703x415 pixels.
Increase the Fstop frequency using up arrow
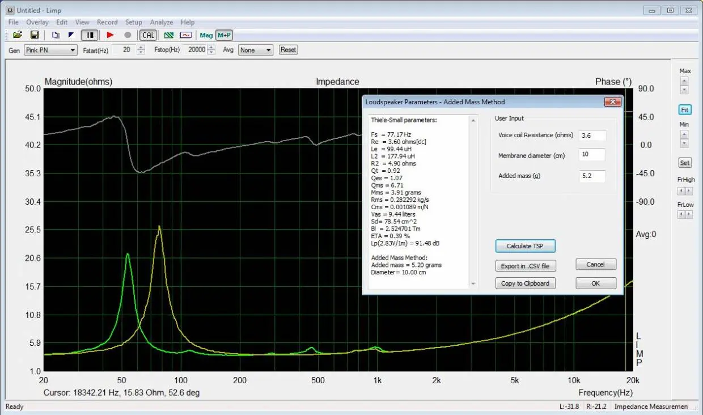[x=211, y=48]
